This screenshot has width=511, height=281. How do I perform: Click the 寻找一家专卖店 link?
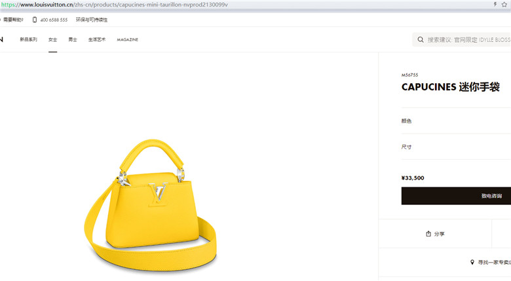pos(494,262)
